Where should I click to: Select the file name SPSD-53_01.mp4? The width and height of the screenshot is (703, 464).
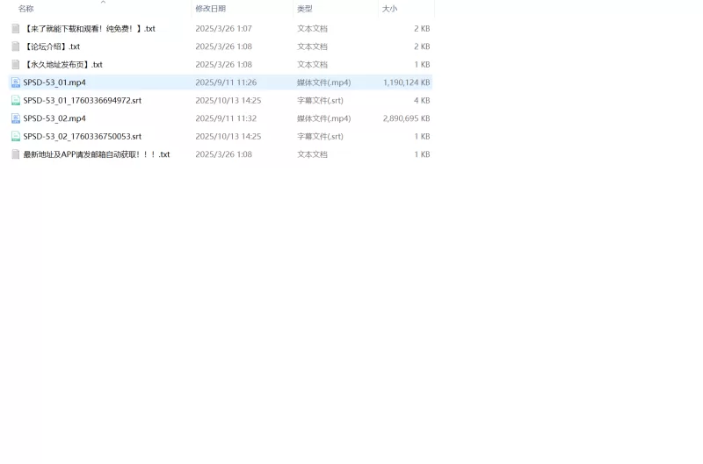pos(54,82)
